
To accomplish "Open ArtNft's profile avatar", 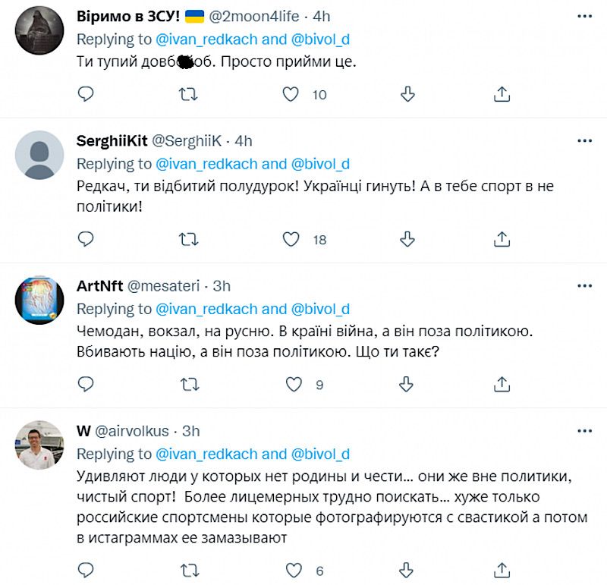I will (39, 300).
